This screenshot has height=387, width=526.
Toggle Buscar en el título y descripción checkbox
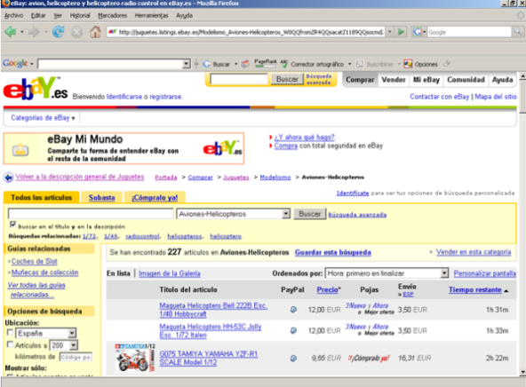pyautogui.click(x=12, y=224)
